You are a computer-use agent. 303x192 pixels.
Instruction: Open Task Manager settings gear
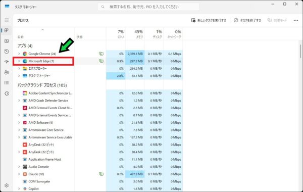(7, 185)
